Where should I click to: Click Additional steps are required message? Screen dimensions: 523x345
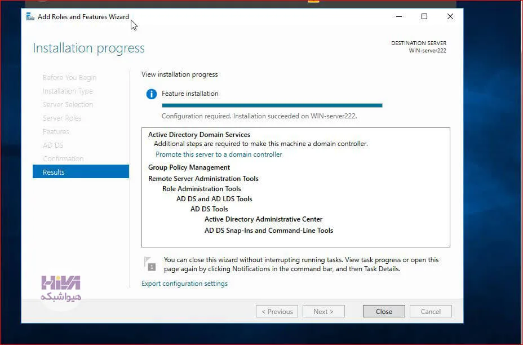261,144
